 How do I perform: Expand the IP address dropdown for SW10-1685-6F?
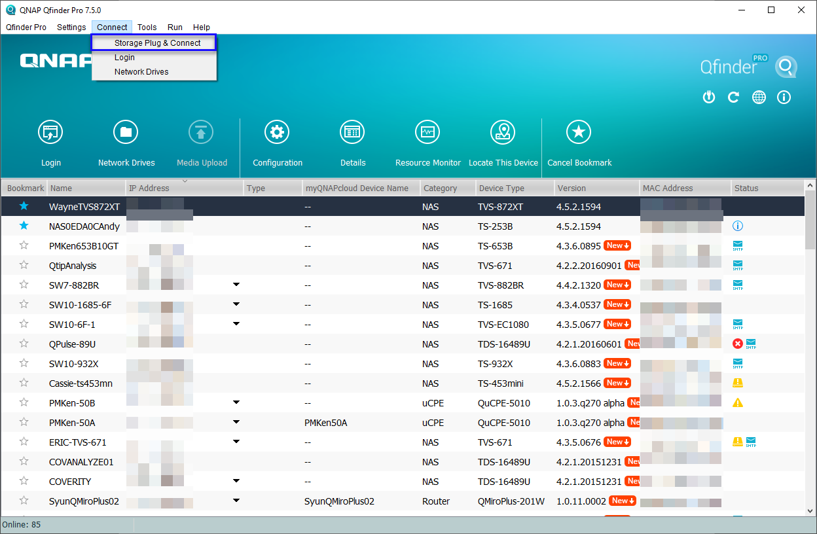236,304
